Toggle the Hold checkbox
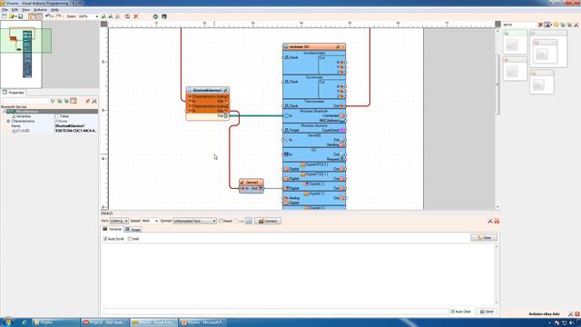This screenshot has width=581, height=327. (129, 239)
